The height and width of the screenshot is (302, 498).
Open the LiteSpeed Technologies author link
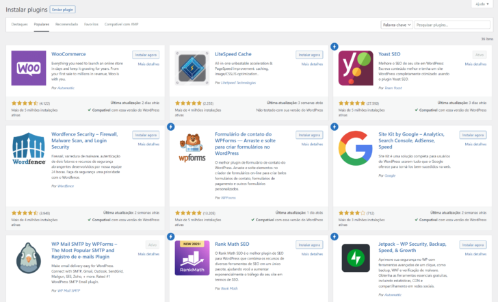click(x=238, y=83)
